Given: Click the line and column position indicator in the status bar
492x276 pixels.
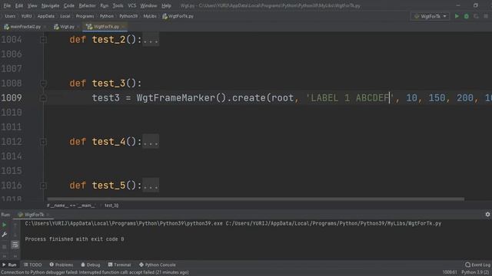Looking at the screenshot, I should [x=450, y=273].
